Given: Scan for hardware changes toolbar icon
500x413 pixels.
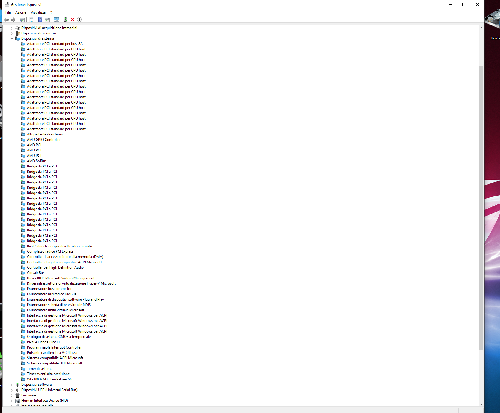Looking at the screenshot, I should click(x=57, y=20).
